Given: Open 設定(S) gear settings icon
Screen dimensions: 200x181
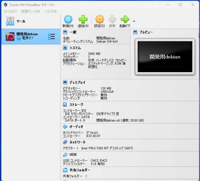Looking at the screenshot, I should 100,19.
